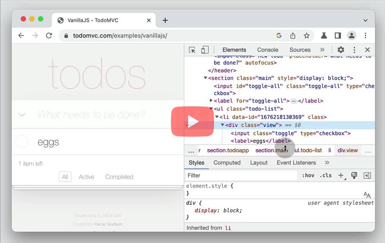The image size is (385, 243).
Task: Click the li link after Inherited from
Action: pyautogui.click(x=228, y=228)
